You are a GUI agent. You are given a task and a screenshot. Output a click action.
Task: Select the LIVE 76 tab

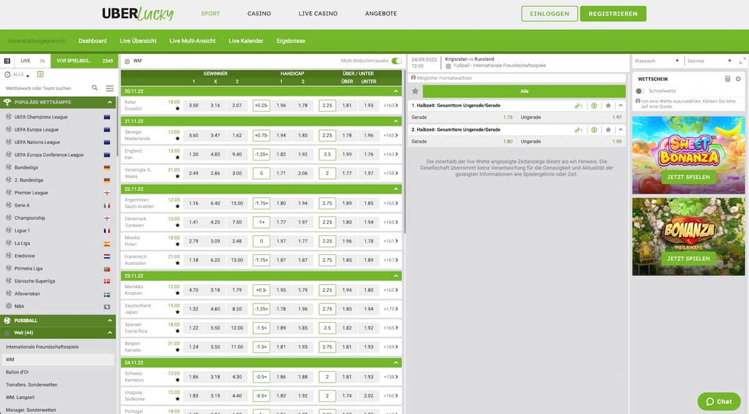[x=32, y=61]
